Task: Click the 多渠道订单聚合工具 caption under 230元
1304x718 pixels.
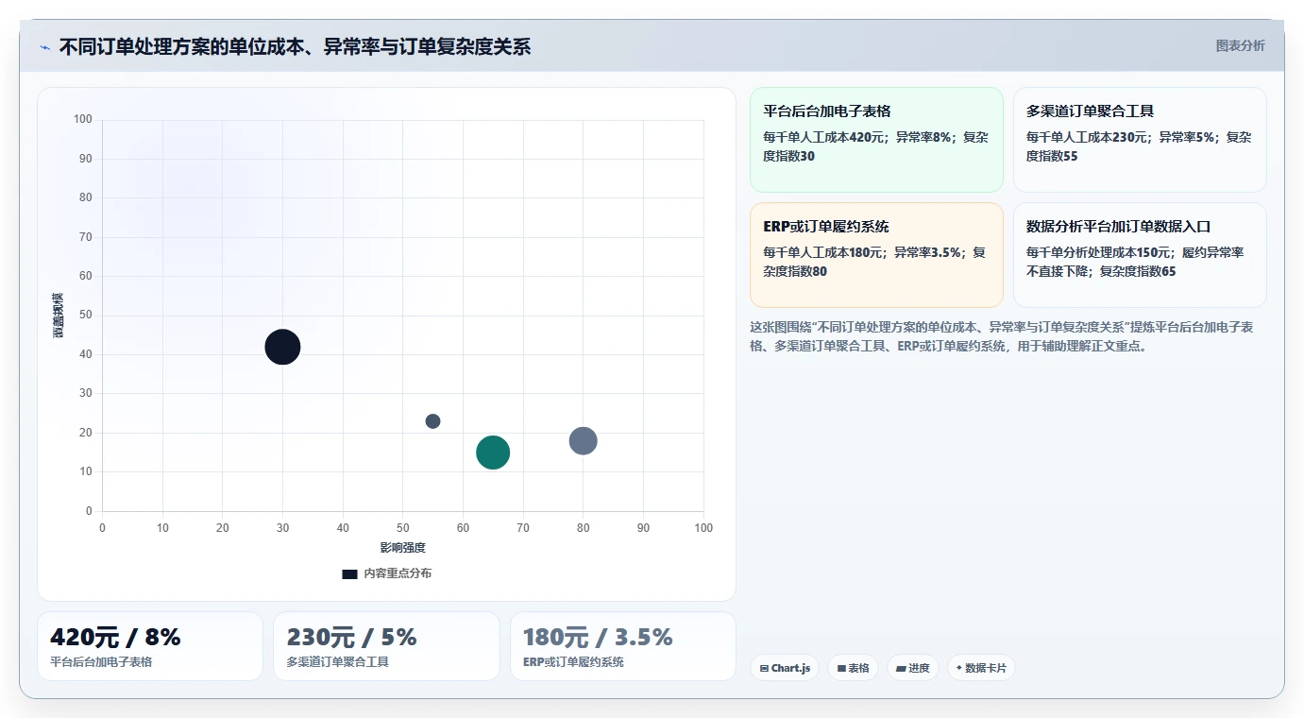Action: 337,662
